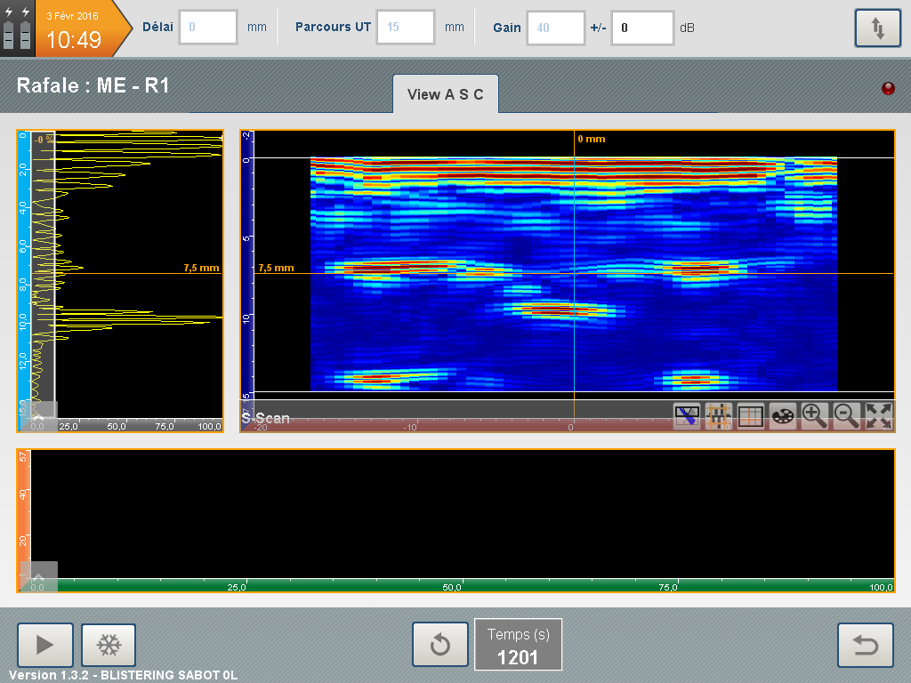Viewport: 911px width, 683px height.
Task: Edit the Parcours UT value field
Action: 406,28
